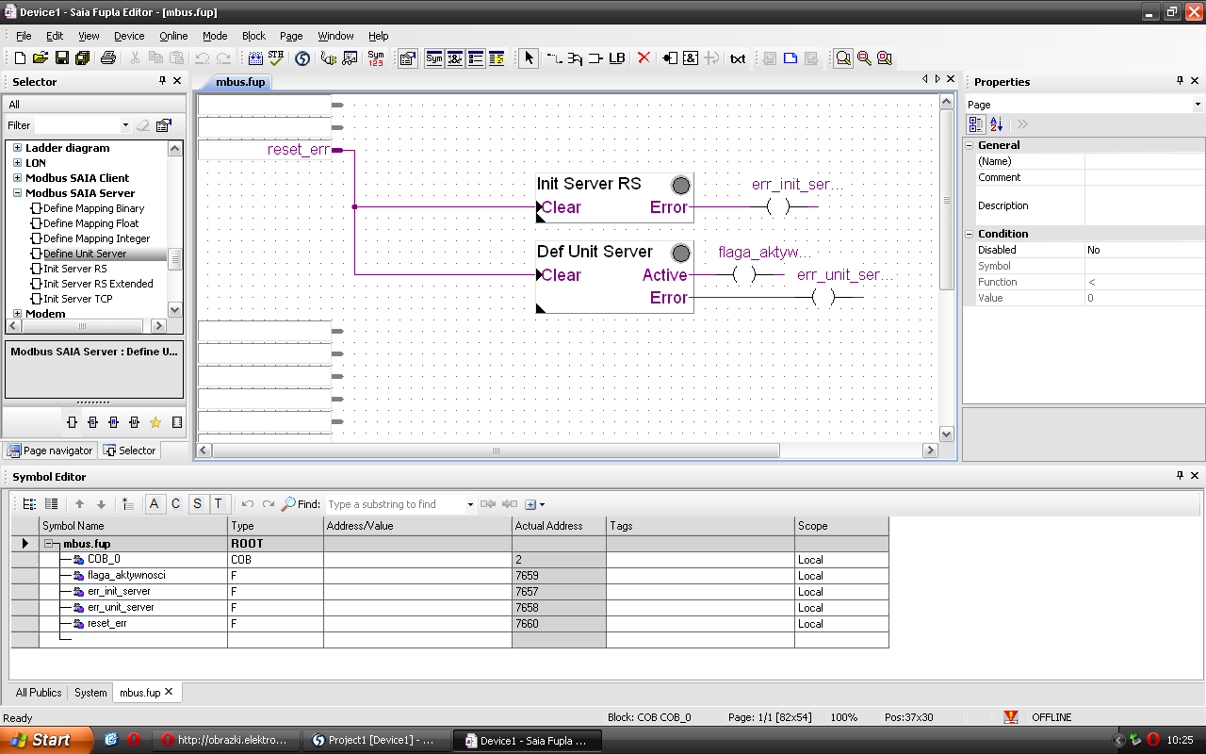The height and width of the screenshot is (754, 1206).
Task: Switch to the System tab
Action: (x=90, y=693)
